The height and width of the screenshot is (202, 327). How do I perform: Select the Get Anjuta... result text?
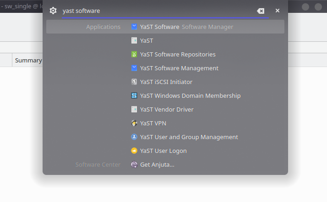[x=157, y=164]
